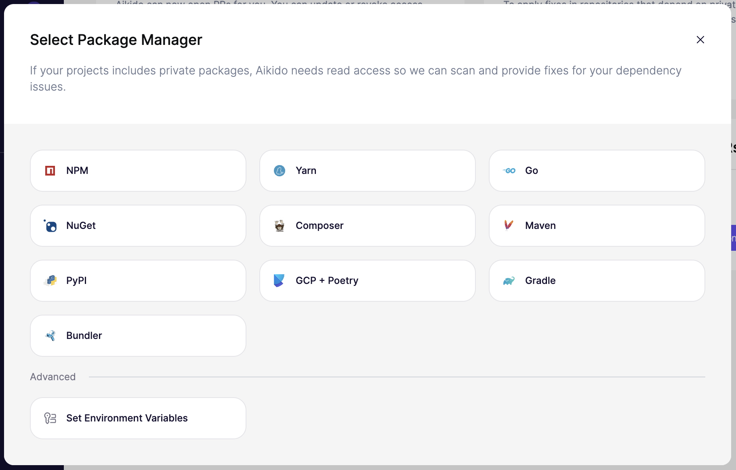The height and width of the screenshot is (470, 736).
Task: Click the Maven feather icon
Action: (x=509, y=225)
